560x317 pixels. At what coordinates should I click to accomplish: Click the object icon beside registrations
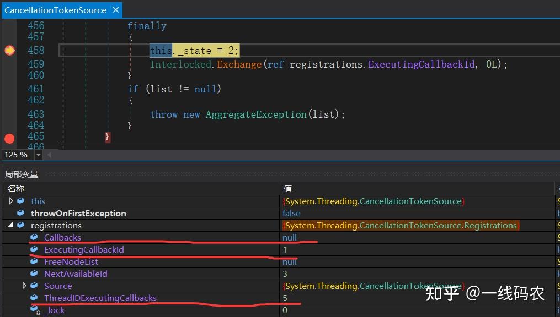pyautogui.click(x=20, y=225)
